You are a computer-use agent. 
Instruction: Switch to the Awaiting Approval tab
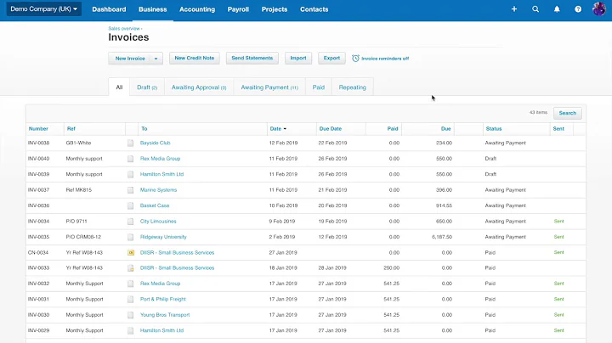(x=199, y=87)
